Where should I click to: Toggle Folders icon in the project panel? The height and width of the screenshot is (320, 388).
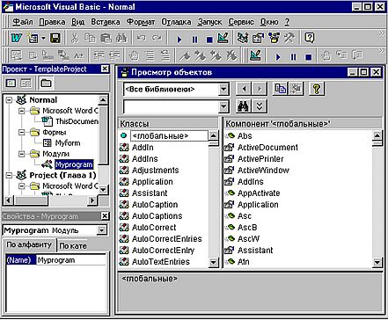[x=46, y=84]
